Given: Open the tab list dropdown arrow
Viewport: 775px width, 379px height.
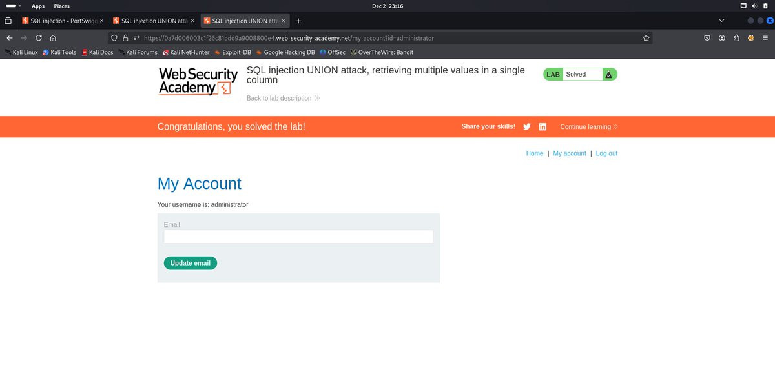Looking at the screenshot, I should (723, 21).
